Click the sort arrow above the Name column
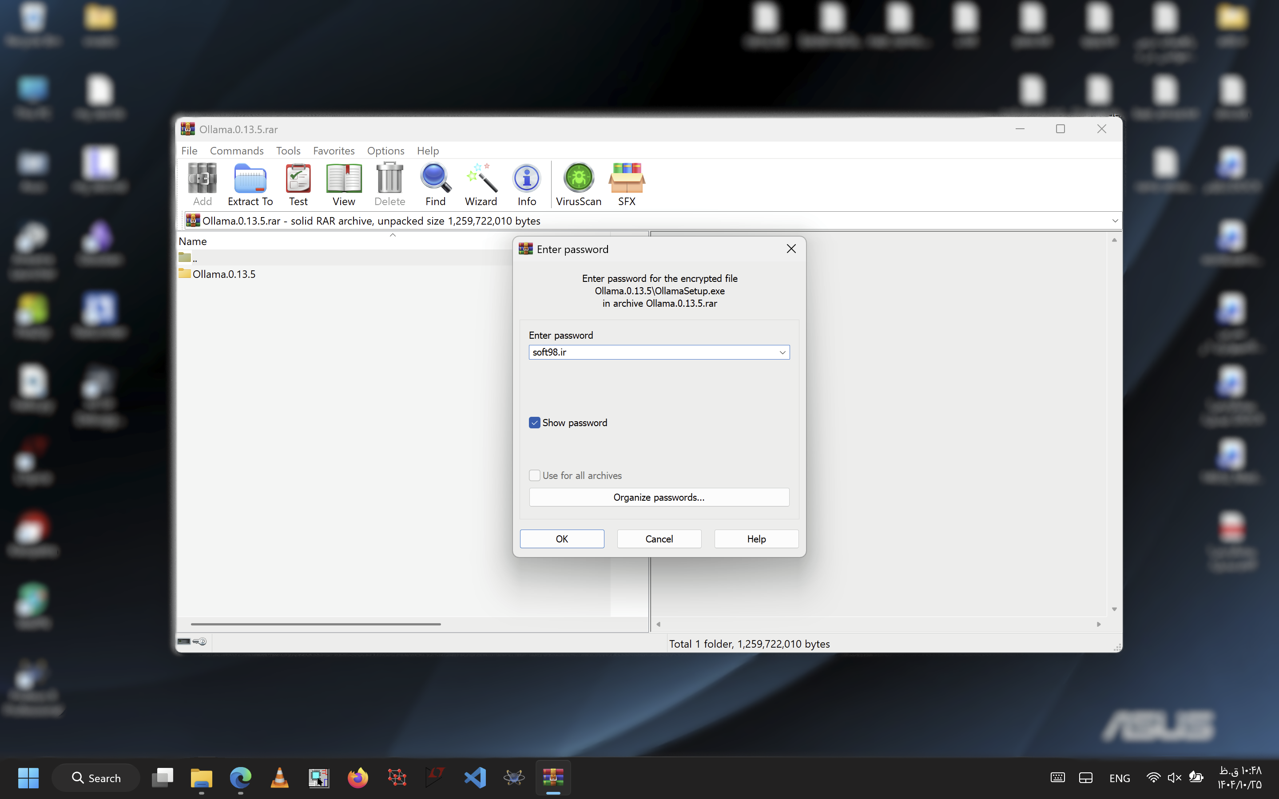This screenshot has width=1279, height=799. pos(393,235)
